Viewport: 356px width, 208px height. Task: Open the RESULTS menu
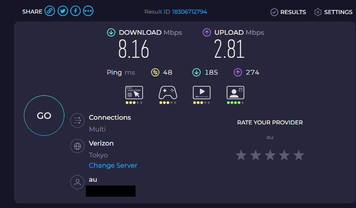288,12
